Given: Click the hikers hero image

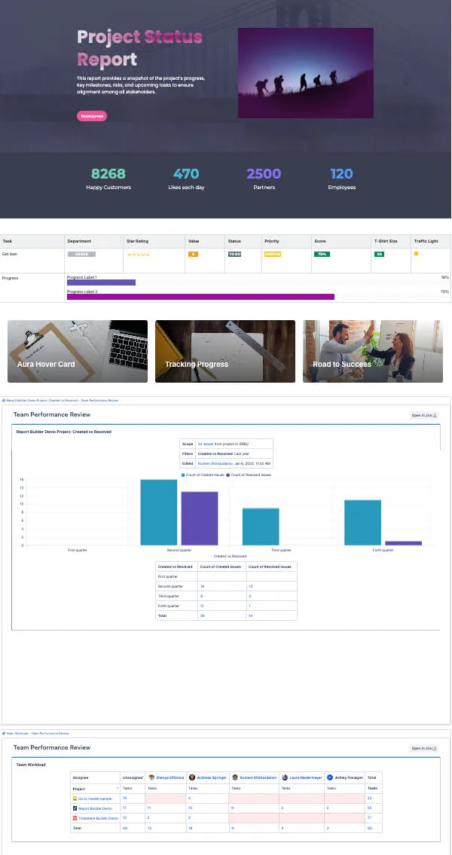Looking at the screenshot, I should (x=306, y=73).
